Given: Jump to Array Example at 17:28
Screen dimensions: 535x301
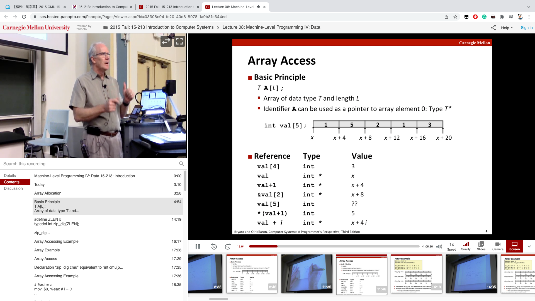Looking at the screenshot, I should coord(108,250).
